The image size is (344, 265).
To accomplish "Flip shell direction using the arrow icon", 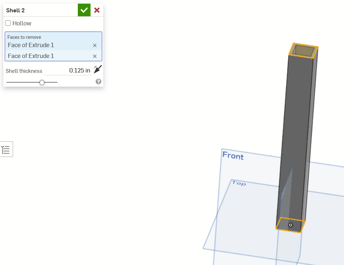I will pos(97,69).
